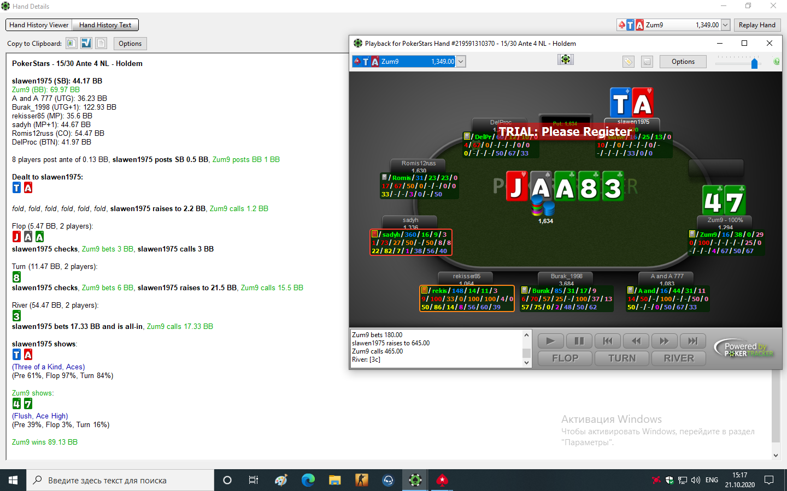Image resolution: width=787 pixels, height=491 pixels.
Task: Step forward one action in replay
Action: click(x=665, y=341)
